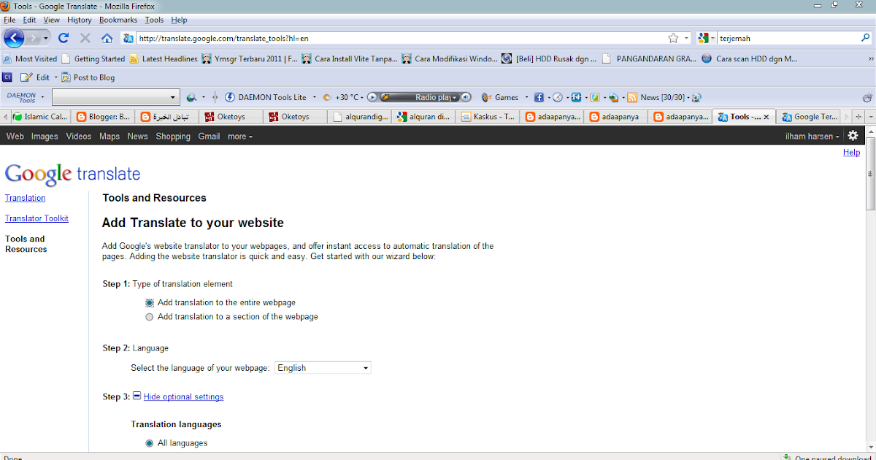Click the Facebook icon in the toolbar
Image resolution: width=876 pixels, height=460 pixels.
(x=539, y=97)
